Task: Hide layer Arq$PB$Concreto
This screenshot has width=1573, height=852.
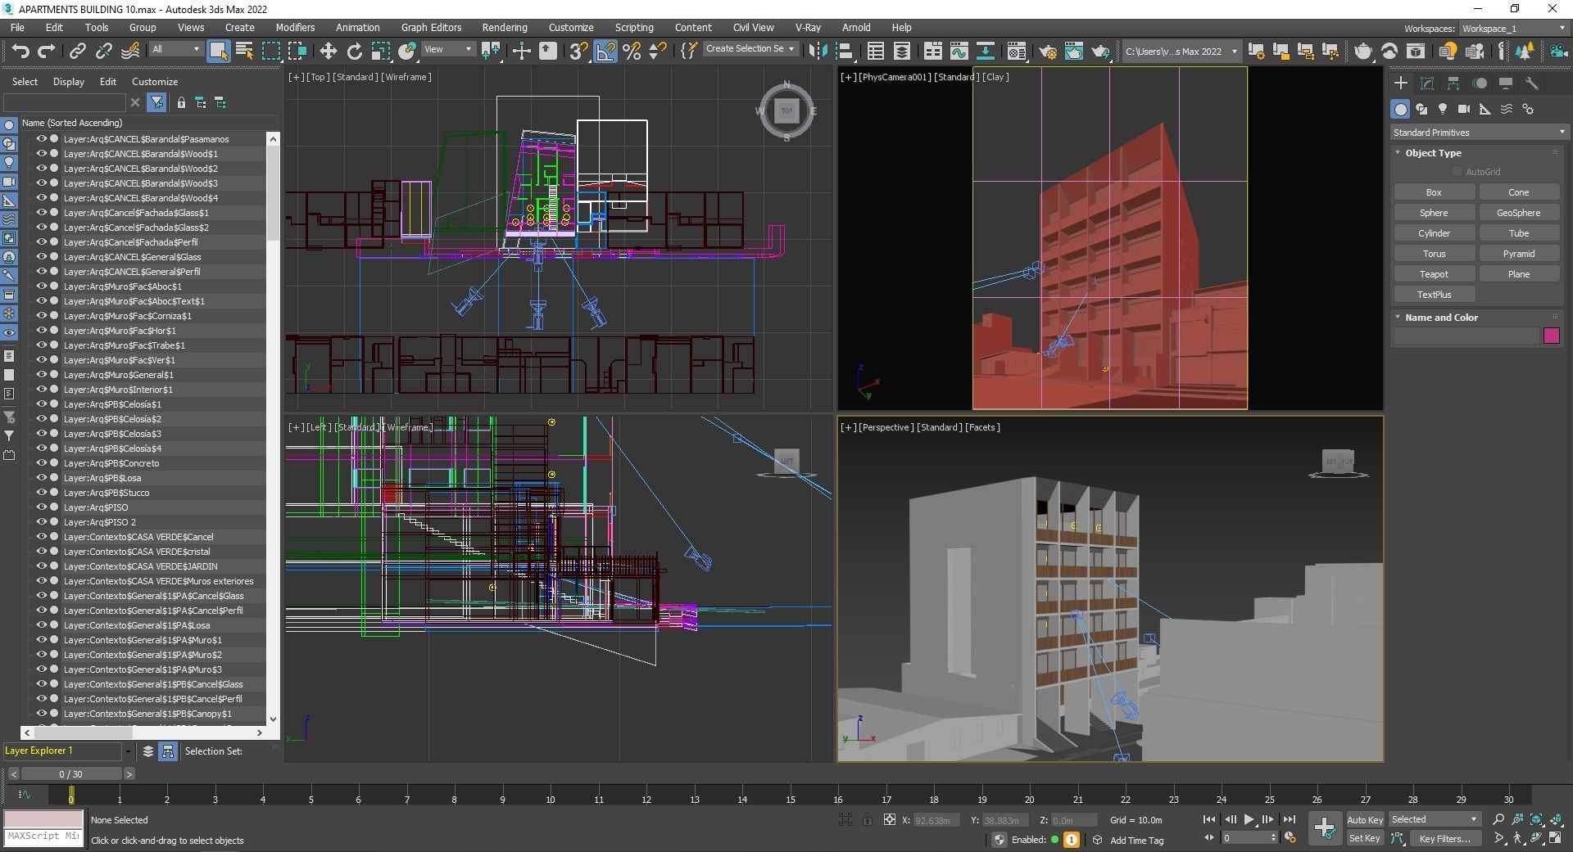Action: click(41, 463)
